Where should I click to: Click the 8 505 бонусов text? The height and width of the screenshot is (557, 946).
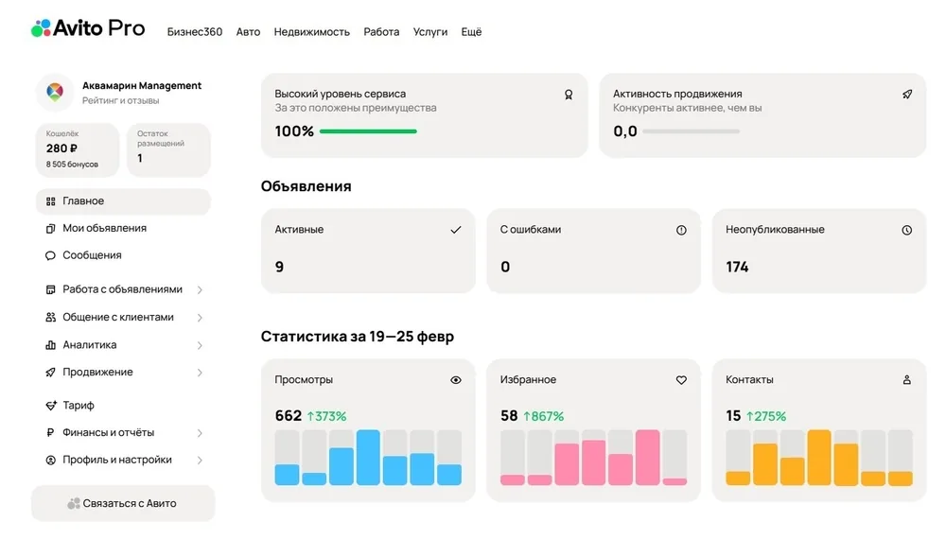(72, 164)
